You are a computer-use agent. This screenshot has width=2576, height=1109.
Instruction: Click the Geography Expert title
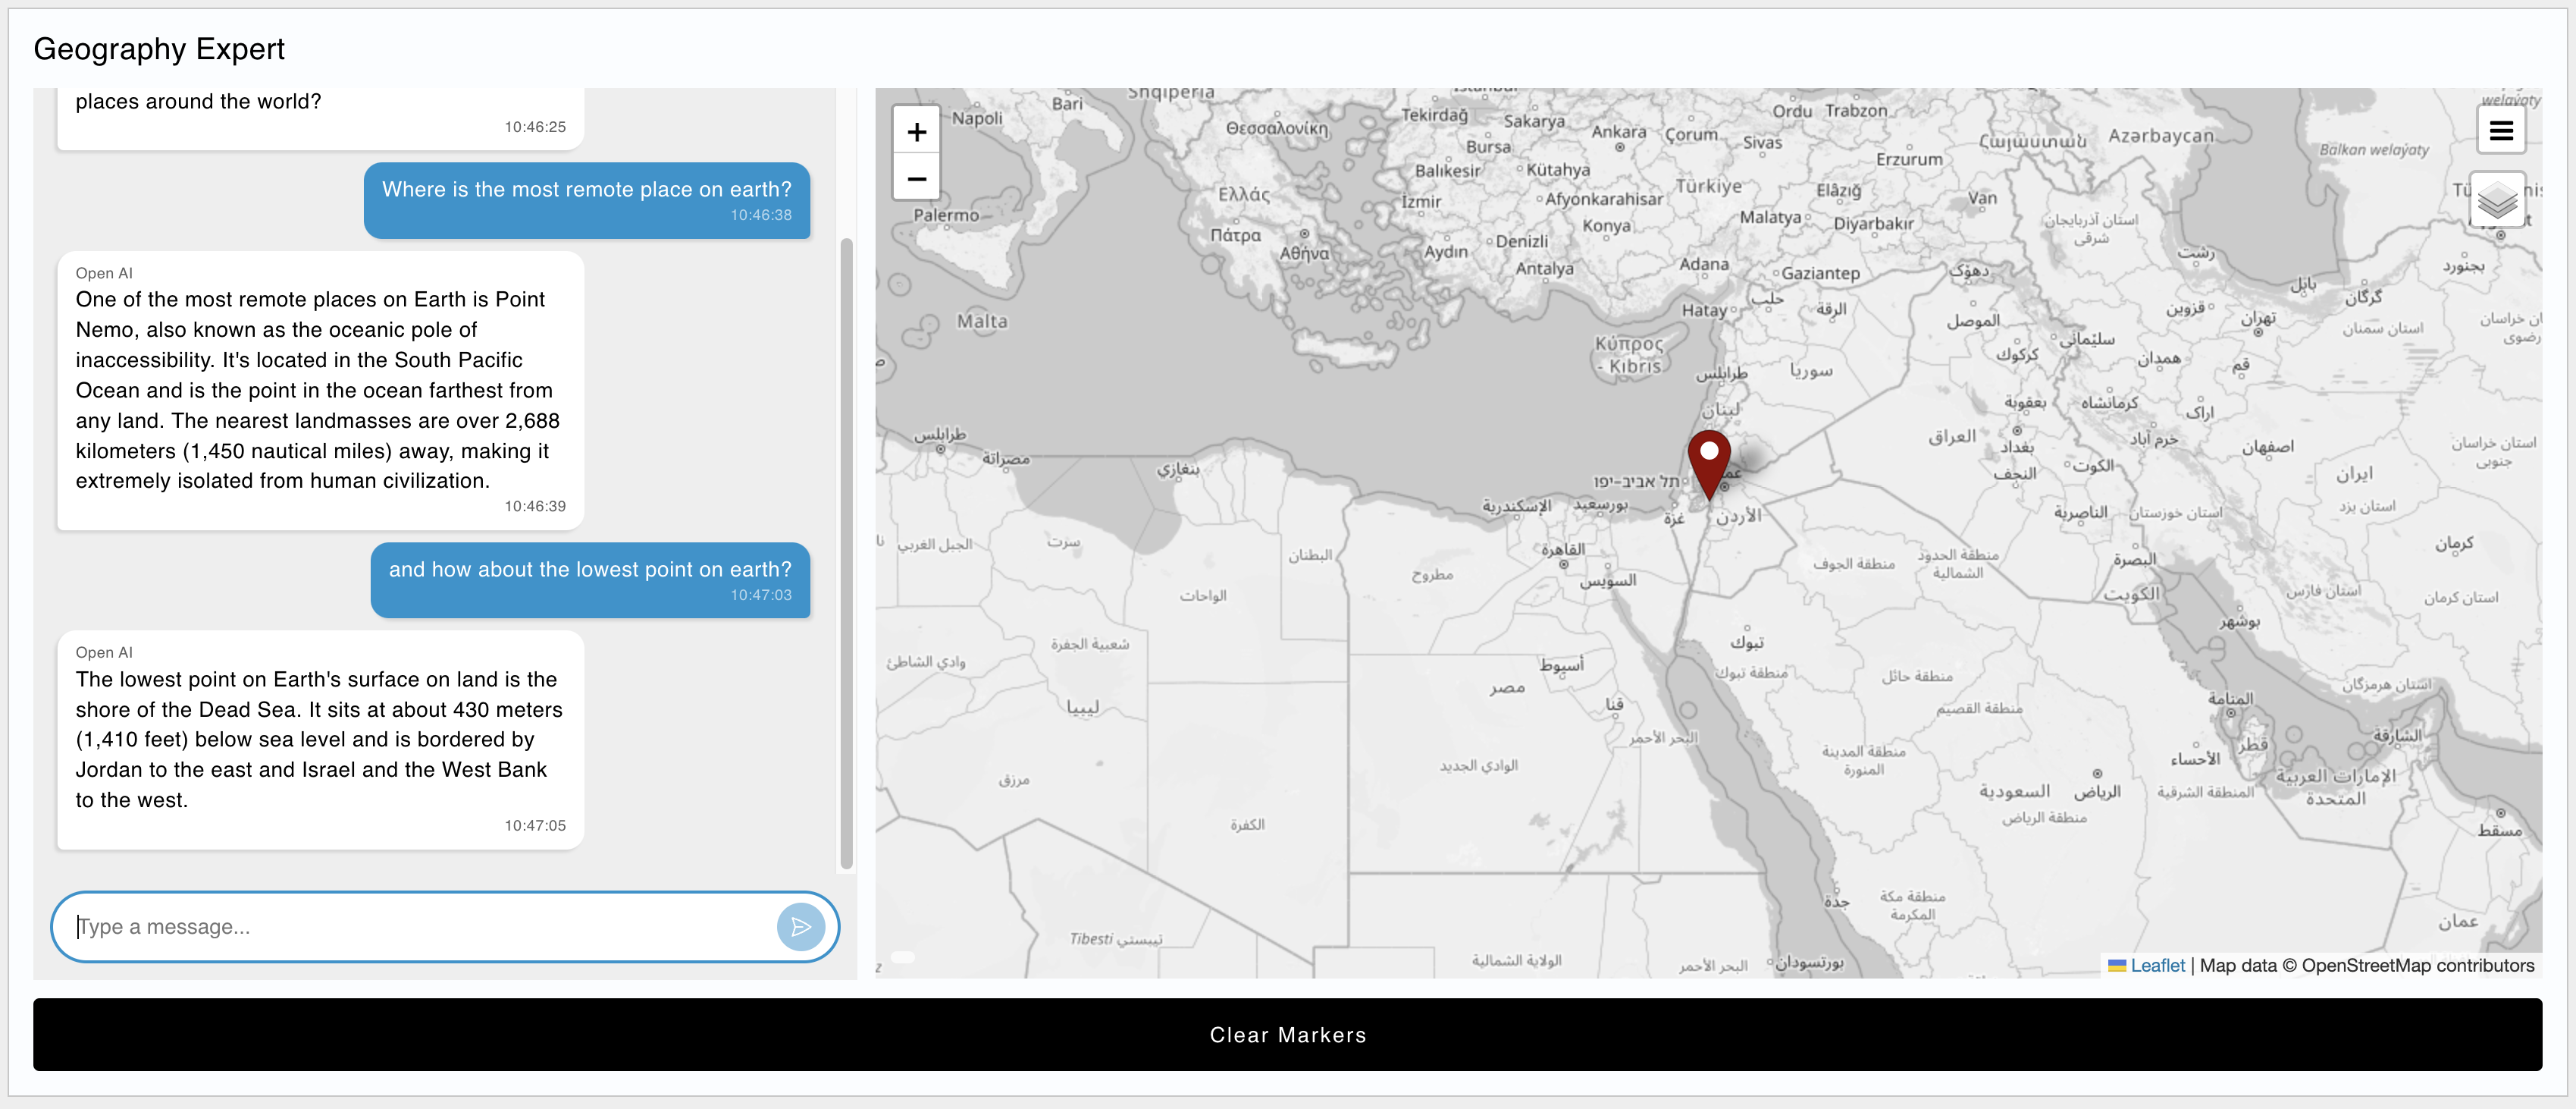159,49
